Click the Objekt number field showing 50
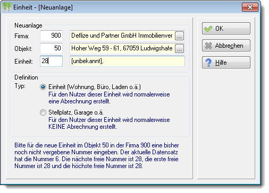The height and width of the screenshot is (193, 269). (51, 48)
